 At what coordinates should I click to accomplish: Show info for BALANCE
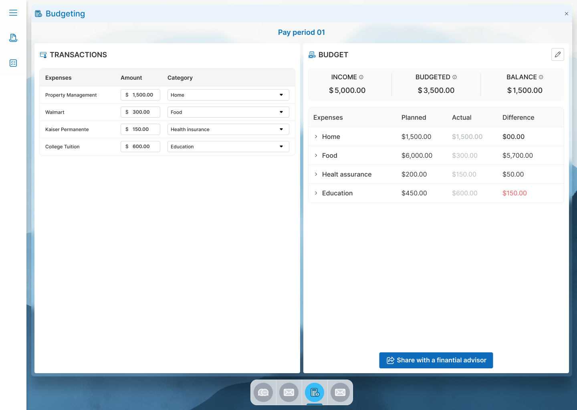[x=541, y=77]
